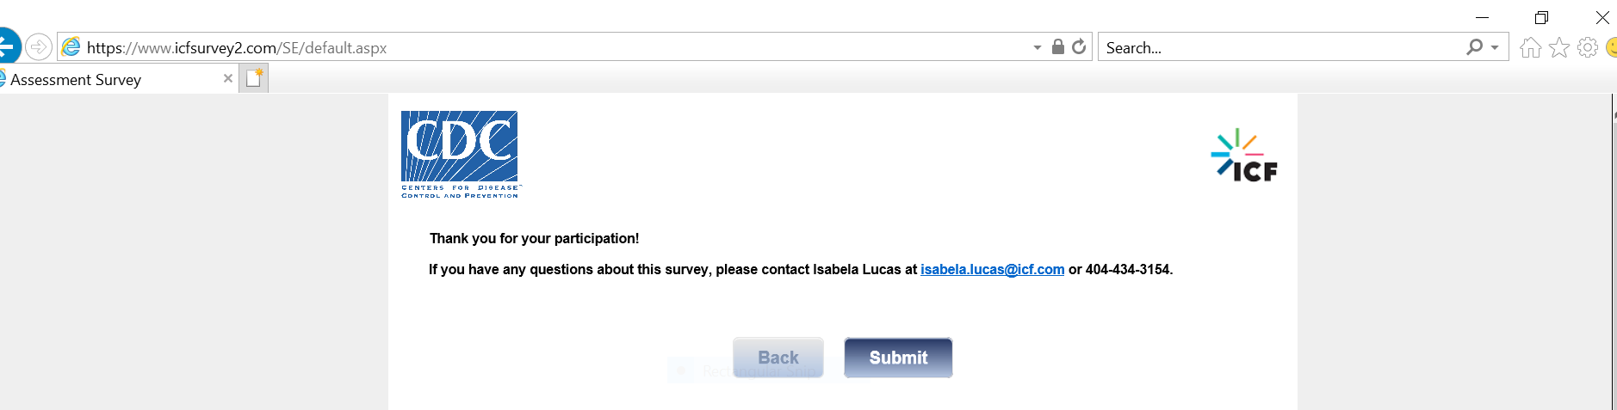Click the magnifying glass search icon
Image resolution: width=1617 pixels, height=410 pixels.
1475,47
